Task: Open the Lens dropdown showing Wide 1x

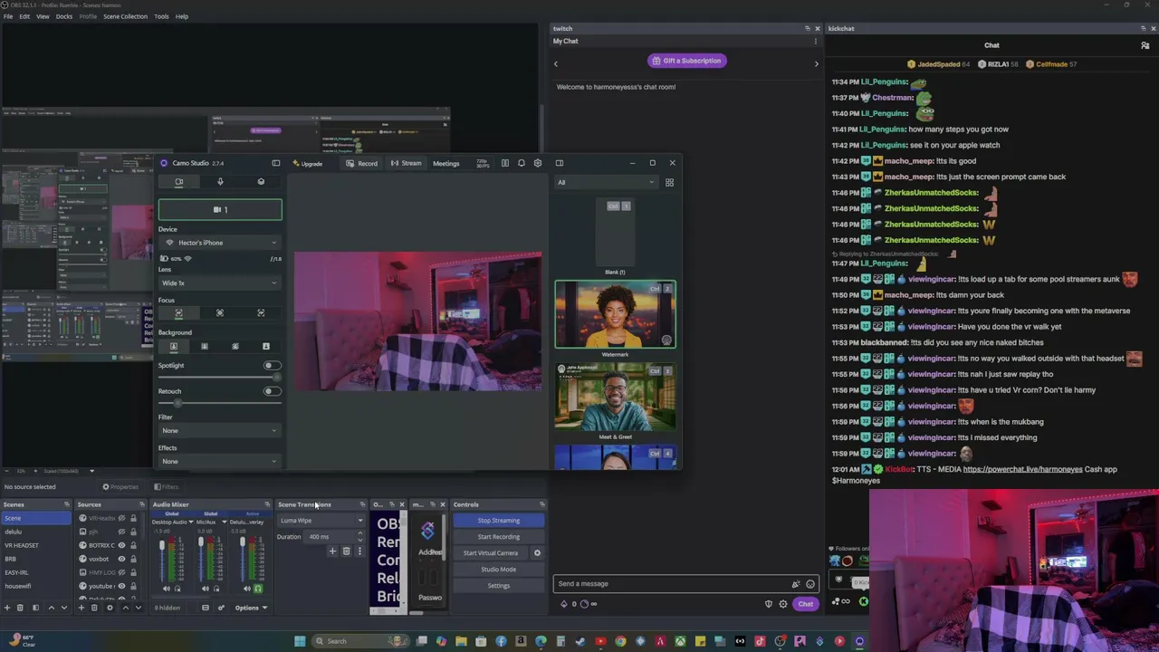Action: point(220,283)
